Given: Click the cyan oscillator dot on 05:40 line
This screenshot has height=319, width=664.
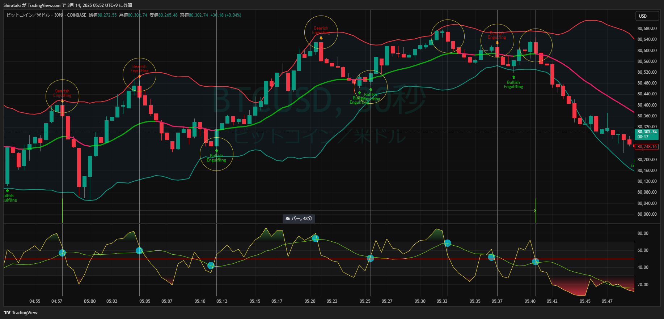Looking at the screenshot, I should pyautogui.click(x=536, y=262).
